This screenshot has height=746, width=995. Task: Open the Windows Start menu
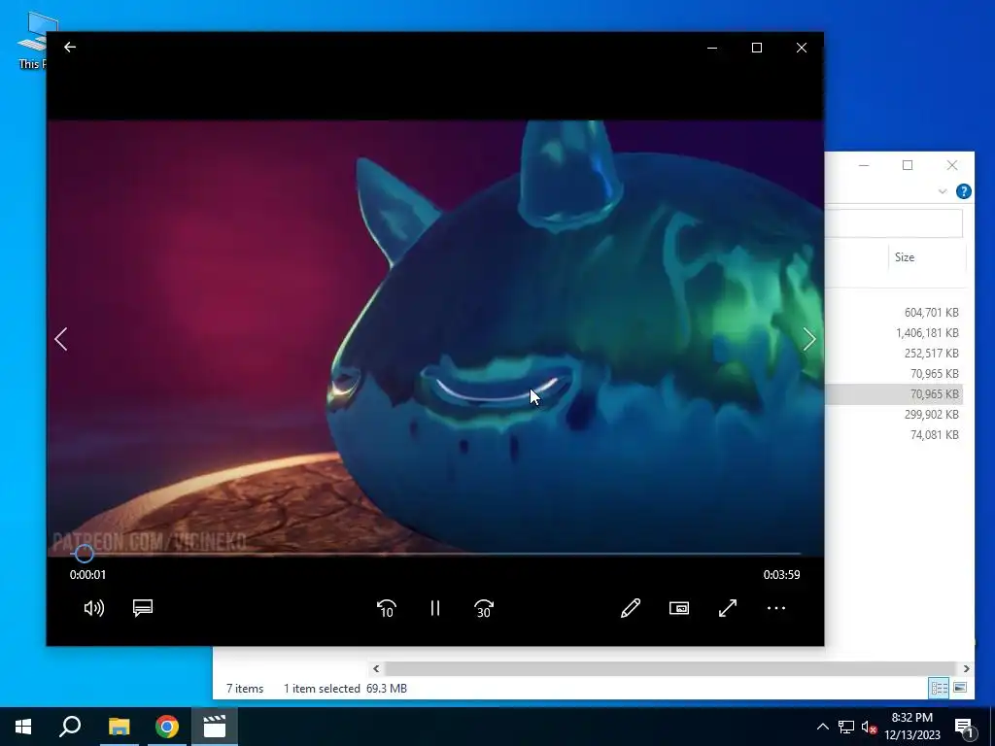[23, 727]
